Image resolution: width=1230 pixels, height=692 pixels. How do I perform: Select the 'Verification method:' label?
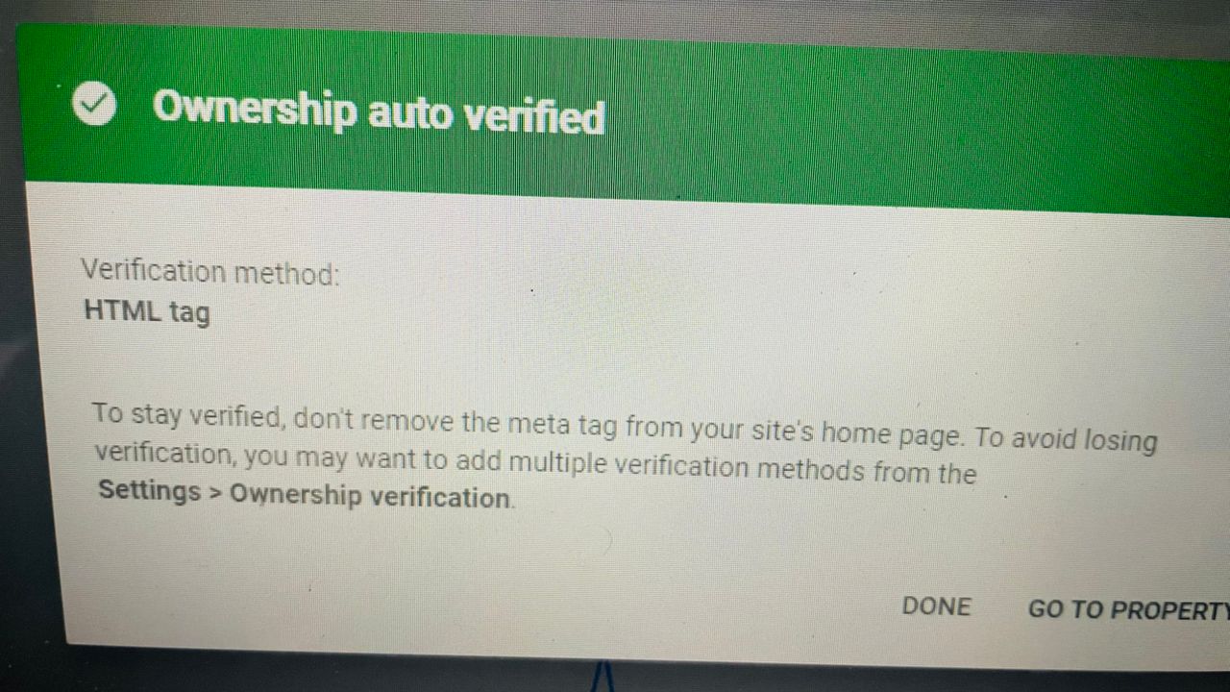(210, 272)
